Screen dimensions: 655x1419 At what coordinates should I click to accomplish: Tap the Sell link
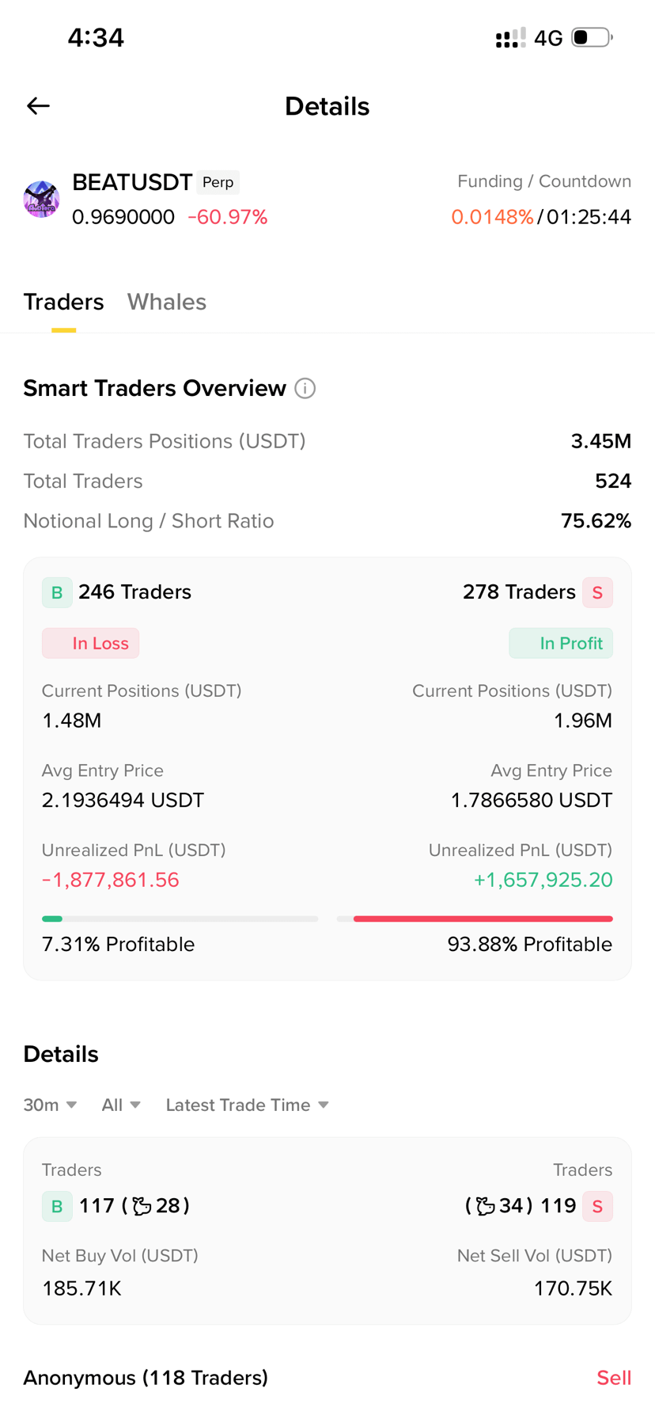614,1378
